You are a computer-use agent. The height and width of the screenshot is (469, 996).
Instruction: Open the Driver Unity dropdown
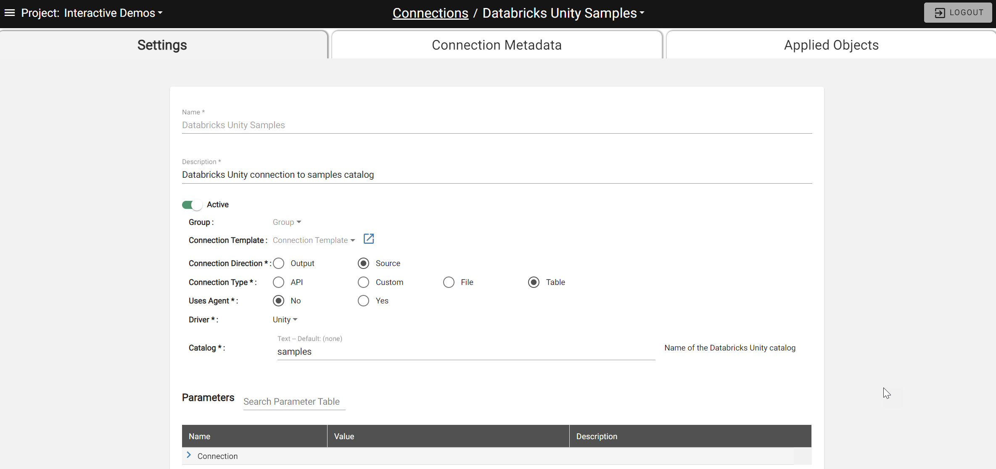(x=285, y=320)
